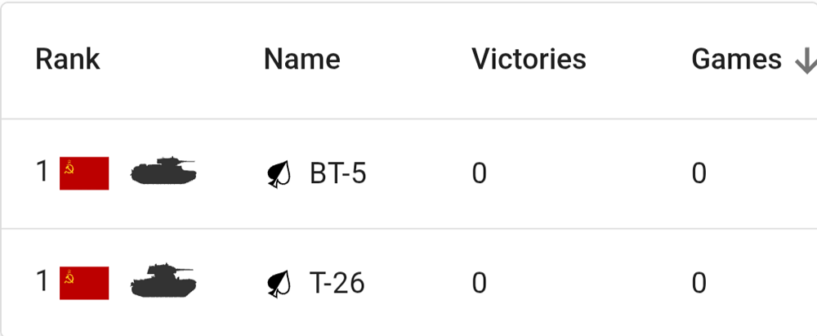The height and width of the screenshot is (336, 817).
Task: Open the BT-5 tank name link
Action: tap(338, 173)
